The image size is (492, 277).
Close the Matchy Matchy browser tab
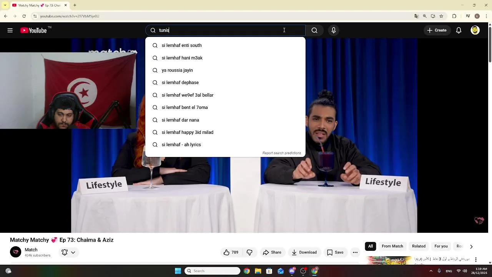(x=65, y=5)
